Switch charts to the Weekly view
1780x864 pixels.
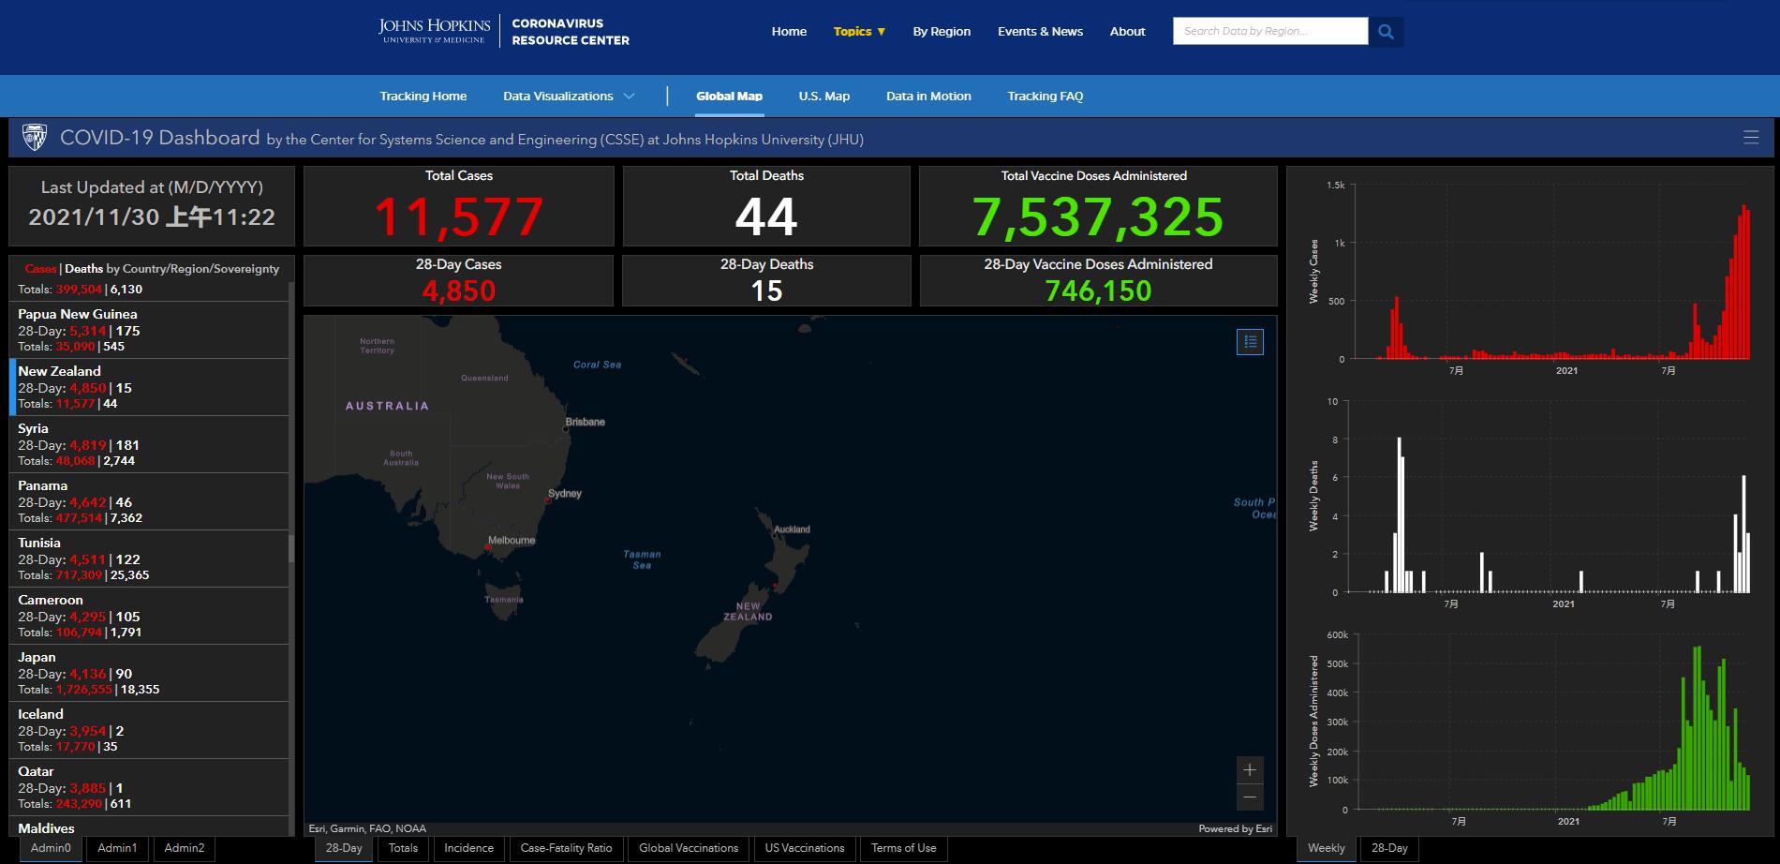pyautogui.click(x=1326, y=848)
